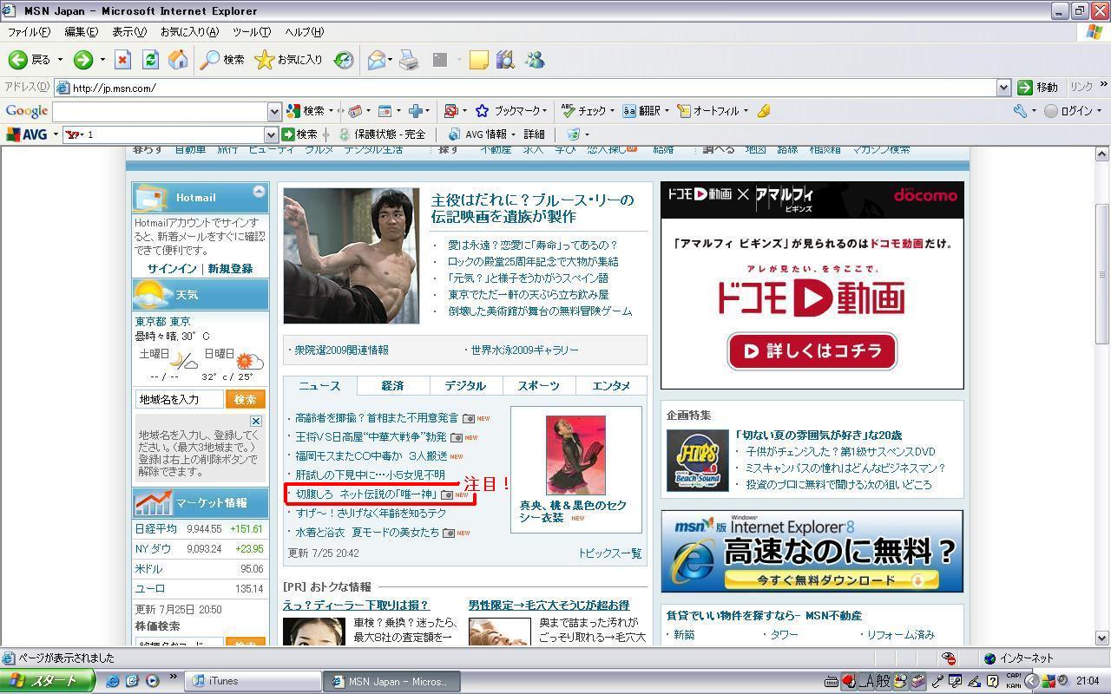Click into the Google toolbar search field
The height and width of the screenshot is (694, 1111).
click(x=161, y=111)
